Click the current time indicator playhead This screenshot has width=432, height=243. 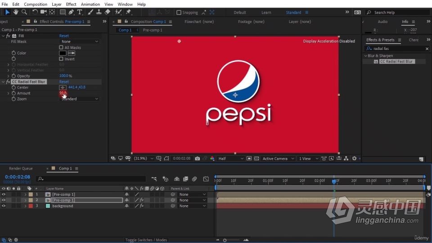click(x=334, y=181)
